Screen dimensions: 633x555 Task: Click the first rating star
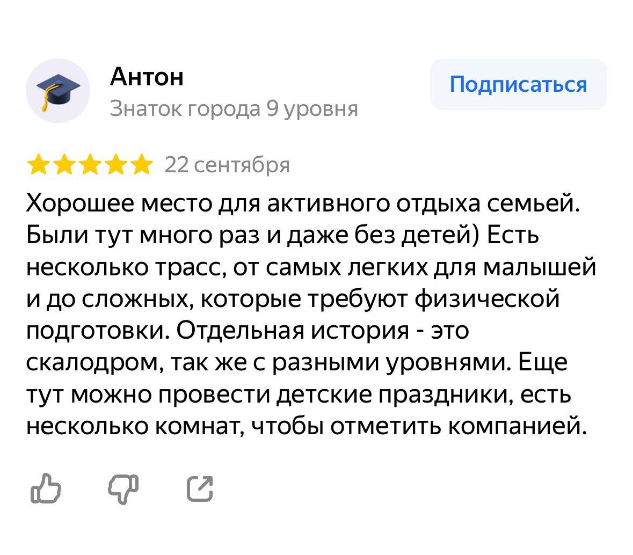(38, 165)
